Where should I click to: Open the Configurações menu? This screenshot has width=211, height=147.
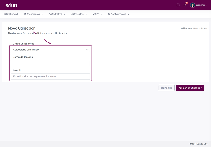[119, 14]
